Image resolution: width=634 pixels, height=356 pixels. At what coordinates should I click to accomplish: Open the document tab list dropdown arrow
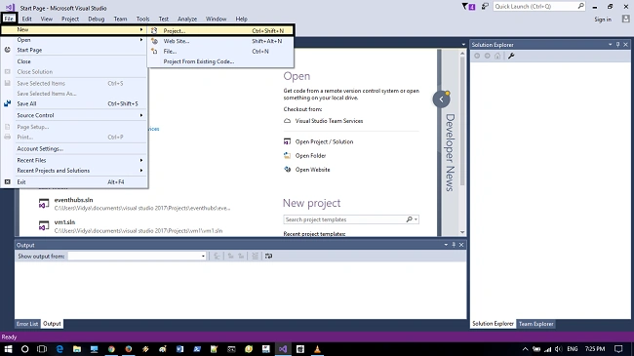click(463, 45)
